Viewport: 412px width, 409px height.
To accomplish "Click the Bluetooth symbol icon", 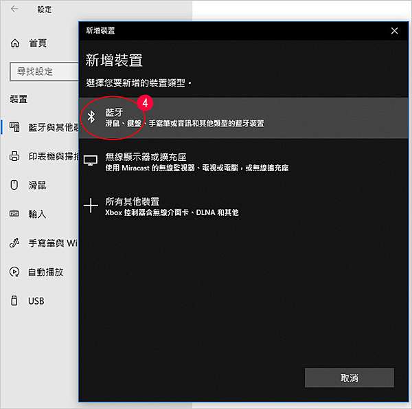I will click(91, 117).
